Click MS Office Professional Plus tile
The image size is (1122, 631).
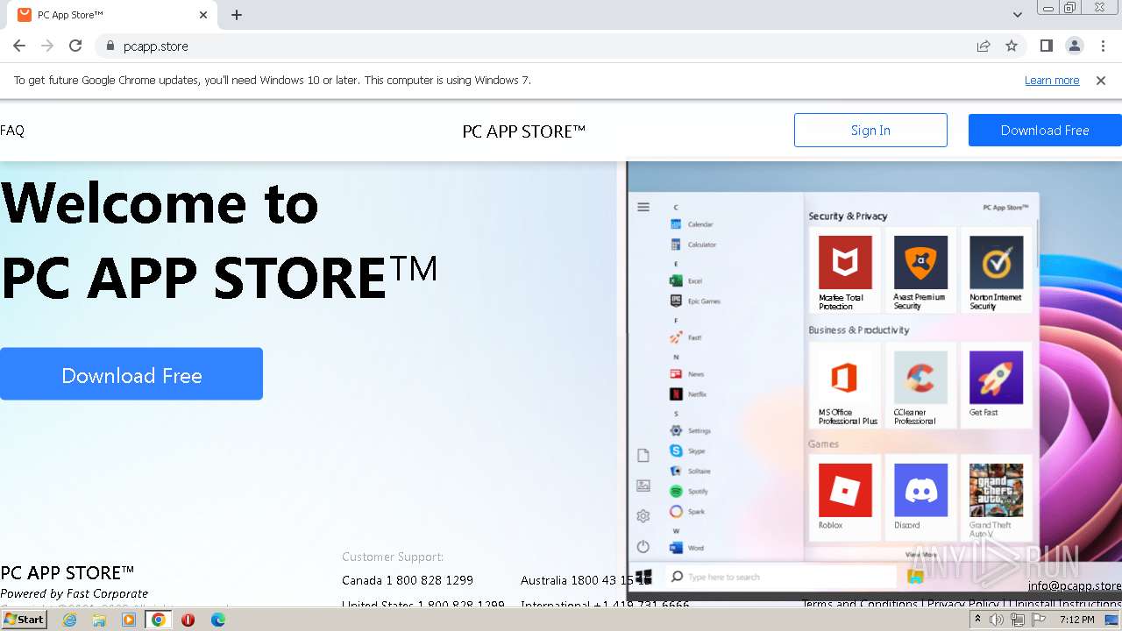845,385
